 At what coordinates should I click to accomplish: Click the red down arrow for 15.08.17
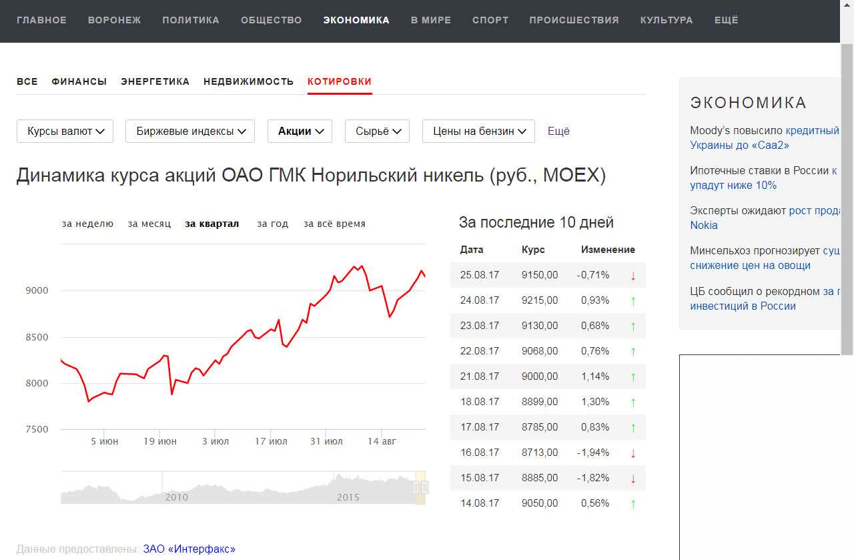coord(632,479)
